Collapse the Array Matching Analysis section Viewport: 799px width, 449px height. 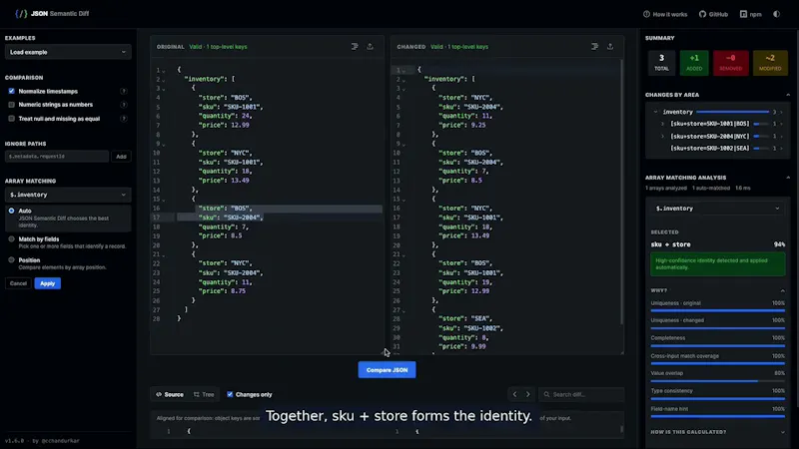(788, 178)
